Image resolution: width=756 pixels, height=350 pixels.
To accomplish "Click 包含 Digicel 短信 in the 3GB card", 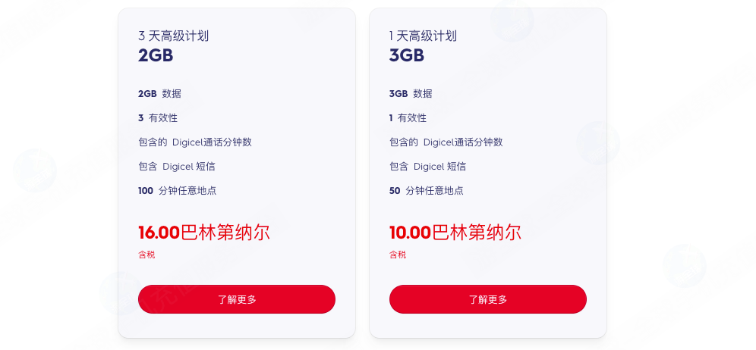I will click(427, 167).
